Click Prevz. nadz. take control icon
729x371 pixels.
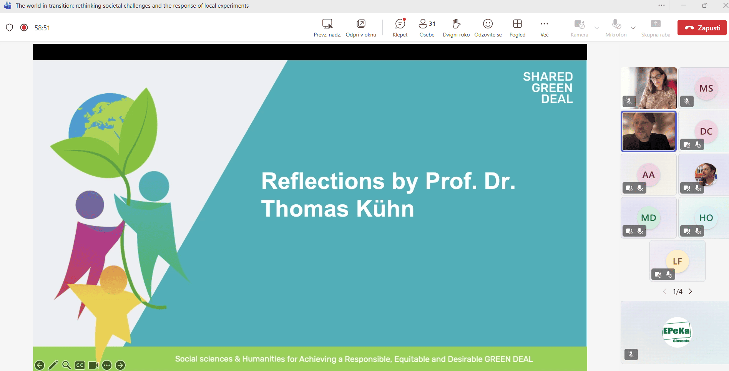(x=327, y=28)
